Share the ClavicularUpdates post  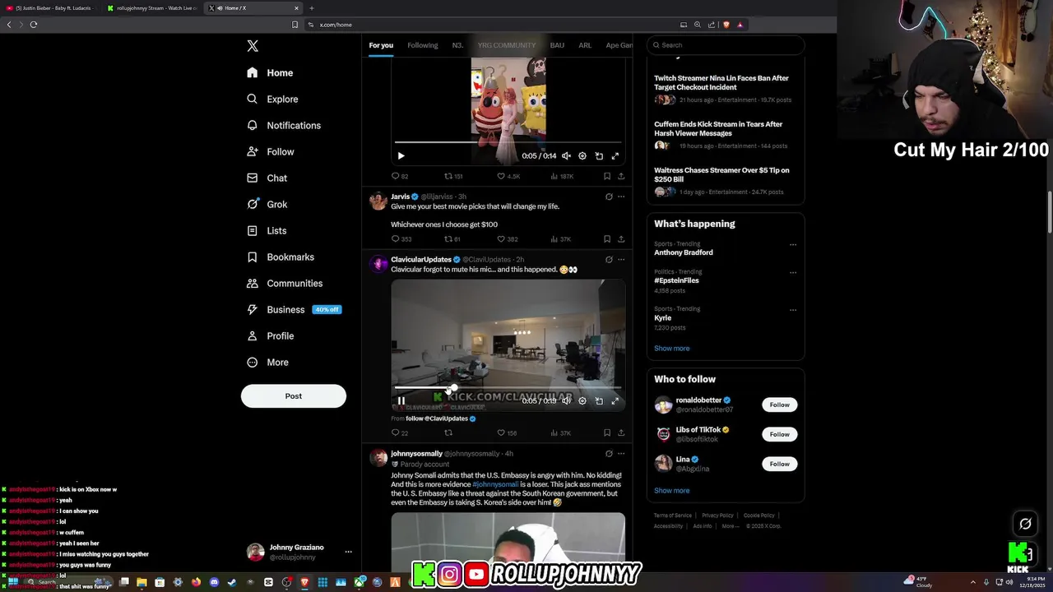pyautogui.click(x=621, y=433)
